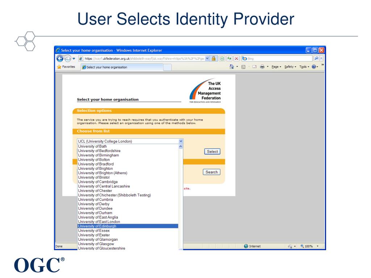Switch to Select your home organisation tab
Screen dimensions: 371x278
(122, 67)
